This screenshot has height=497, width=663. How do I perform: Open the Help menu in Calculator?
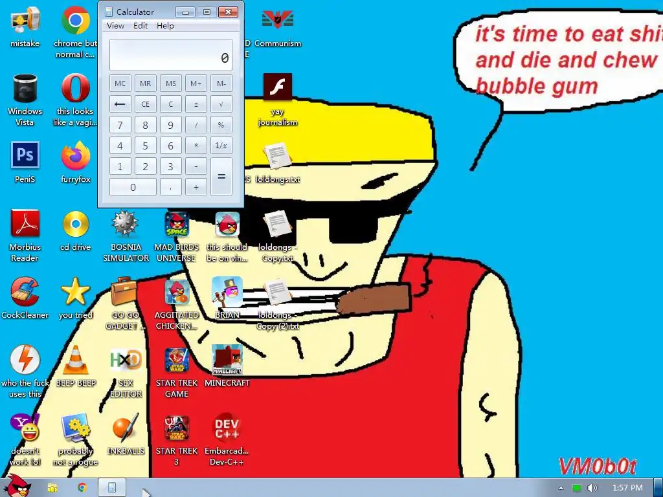click(165, 26)
